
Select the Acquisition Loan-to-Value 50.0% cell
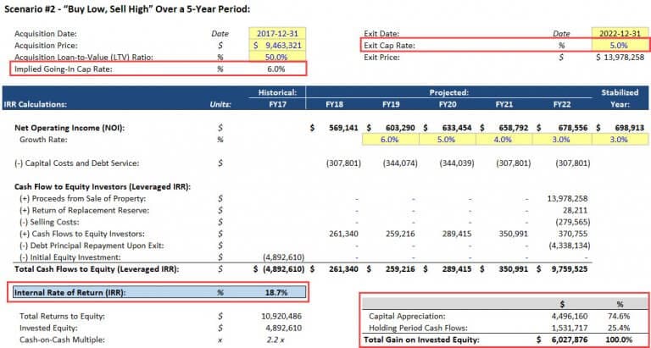[278, 57]
